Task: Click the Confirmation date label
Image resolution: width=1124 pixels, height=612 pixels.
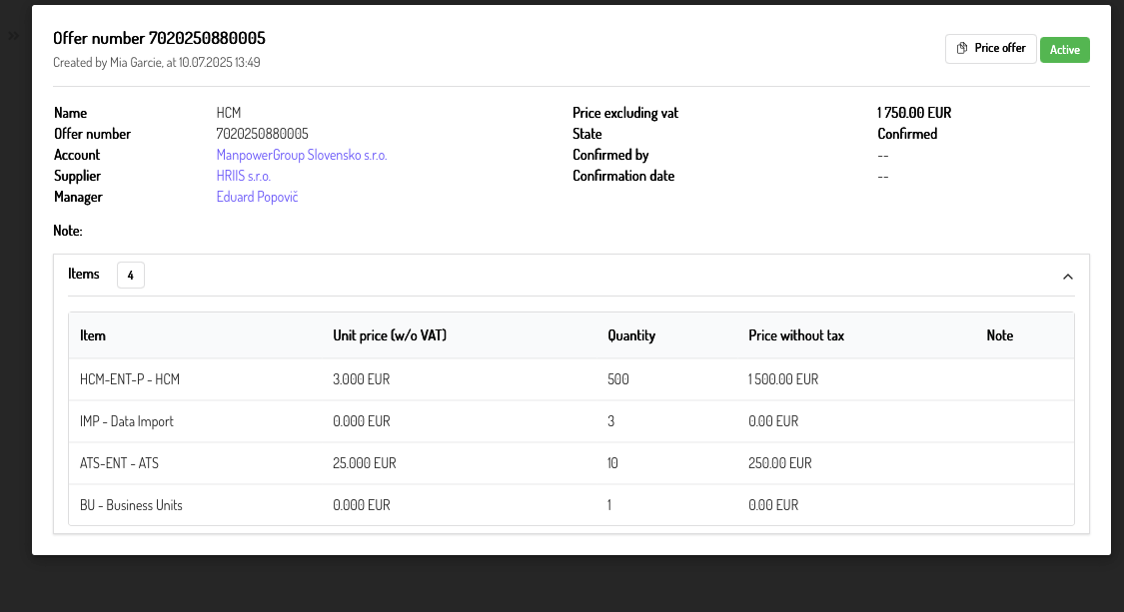Action: tap(622, 176)
